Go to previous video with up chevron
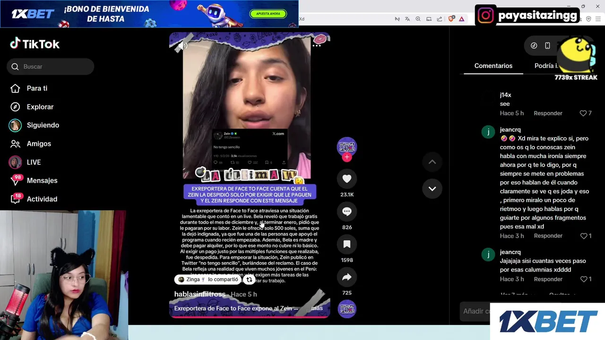Image resolution: width=605 pixels, height=340 pixels. point(432,162)
